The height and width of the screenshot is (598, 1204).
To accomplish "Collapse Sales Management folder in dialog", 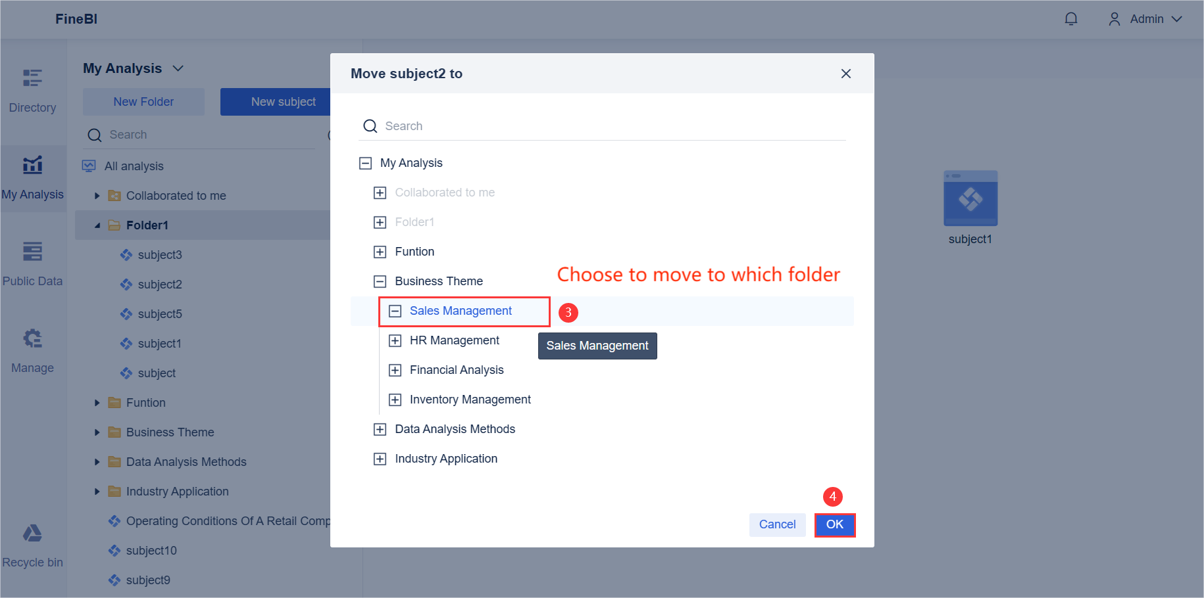I will pyautogui.click(x=395, y=311).
